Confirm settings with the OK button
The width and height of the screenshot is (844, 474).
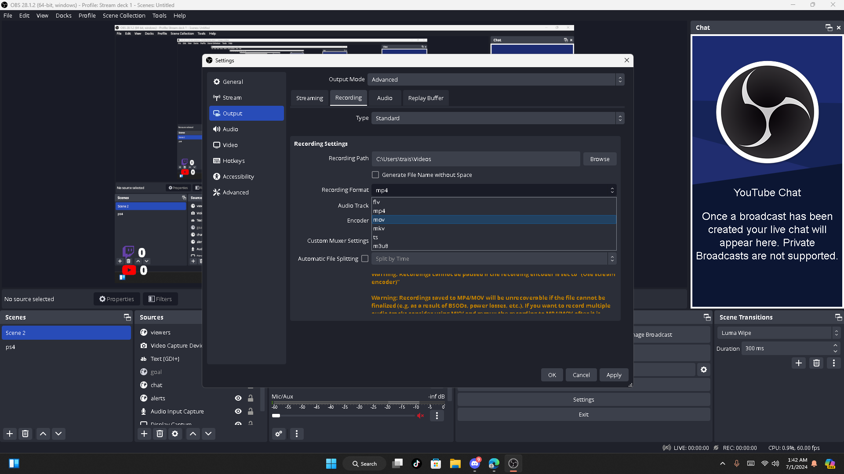552,375
